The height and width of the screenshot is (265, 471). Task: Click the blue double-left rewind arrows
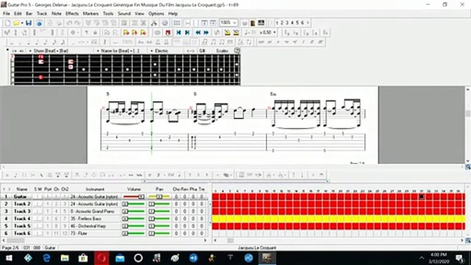[198, 32]
